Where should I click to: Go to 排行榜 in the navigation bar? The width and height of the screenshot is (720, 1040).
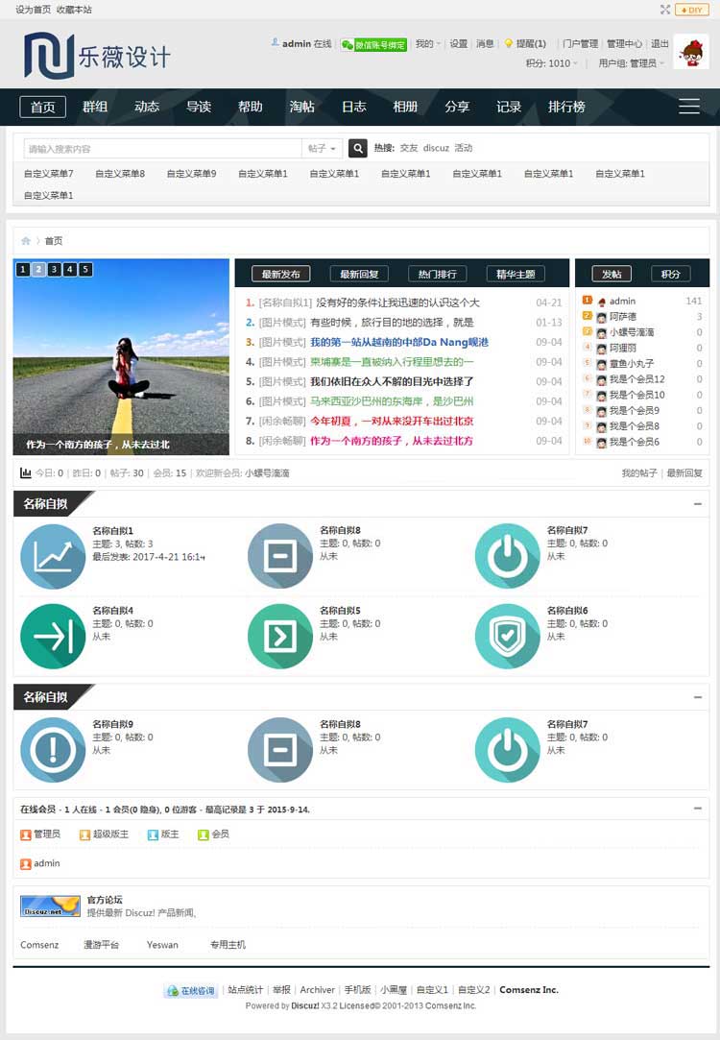[x=566, y=107]
